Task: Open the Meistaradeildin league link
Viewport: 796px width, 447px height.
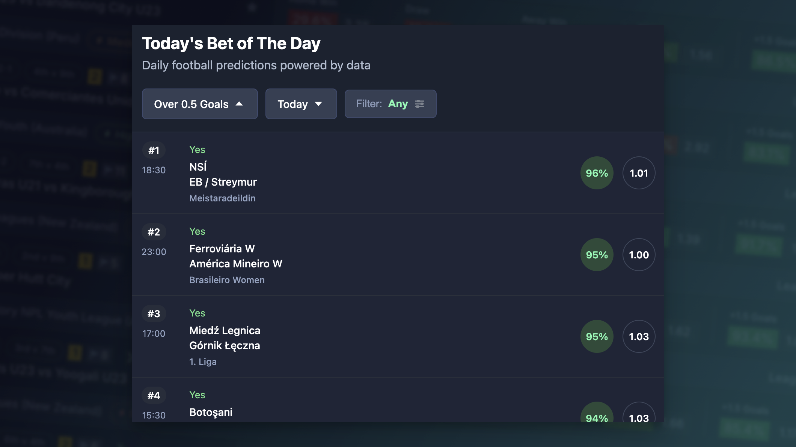Action: tap(222, 198)
